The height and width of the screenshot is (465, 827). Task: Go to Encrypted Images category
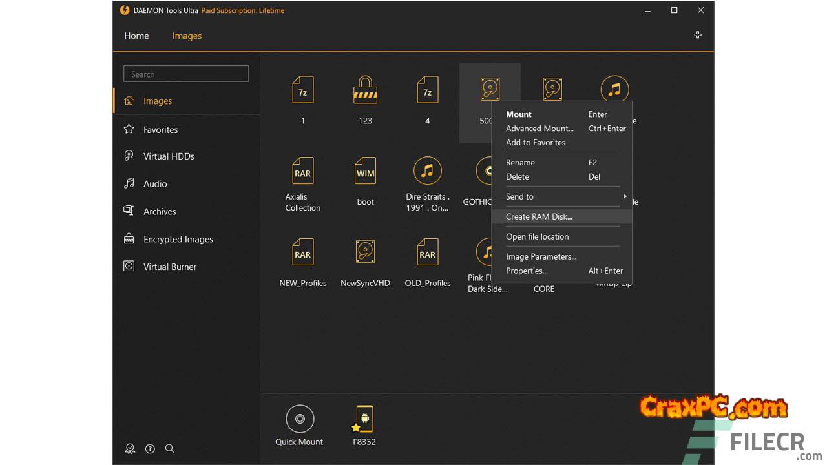coord(178,239)
